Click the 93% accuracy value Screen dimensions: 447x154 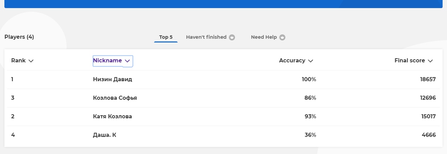[310, 116]
